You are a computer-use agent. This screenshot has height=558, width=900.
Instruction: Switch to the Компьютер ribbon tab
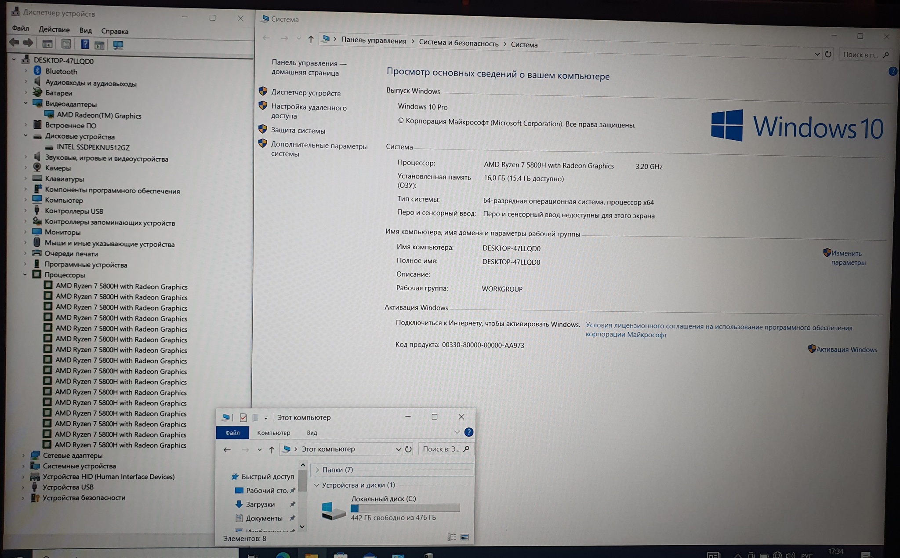coord(273,433)
